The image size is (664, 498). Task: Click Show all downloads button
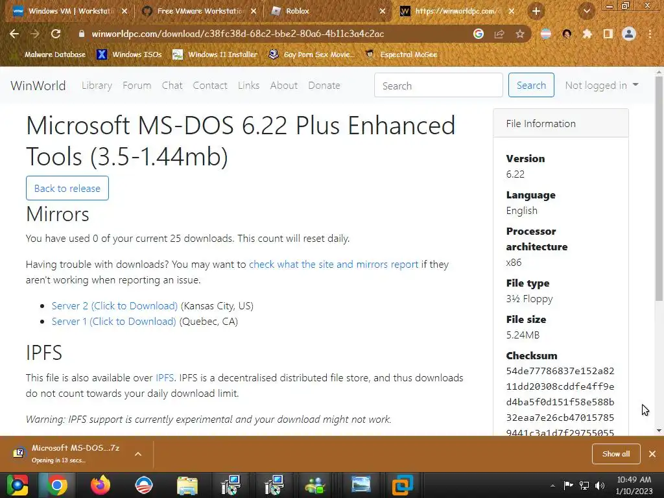click(x=616, y=454)
